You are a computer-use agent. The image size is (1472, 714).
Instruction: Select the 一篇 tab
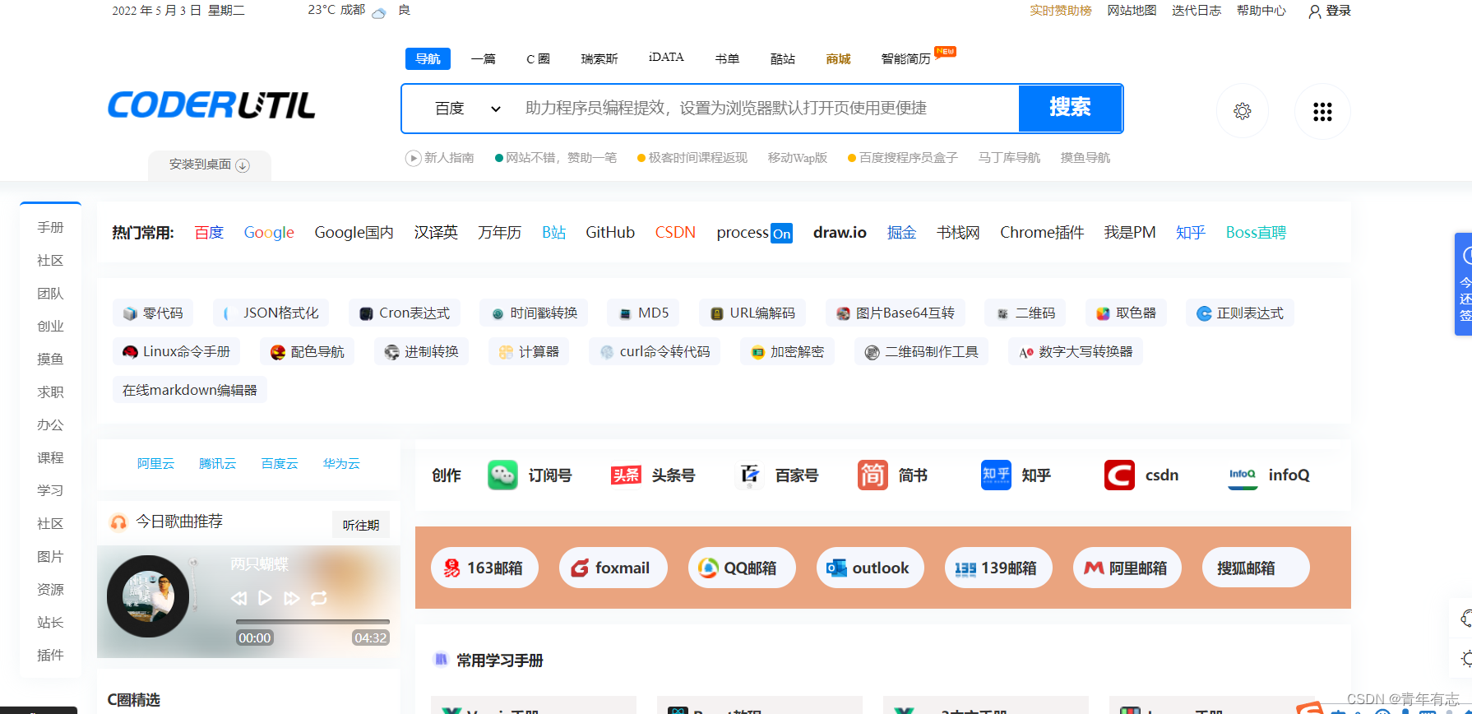point(484,58)
